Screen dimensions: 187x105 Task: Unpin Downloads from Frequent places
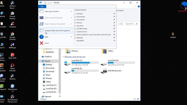coord(114,17)
